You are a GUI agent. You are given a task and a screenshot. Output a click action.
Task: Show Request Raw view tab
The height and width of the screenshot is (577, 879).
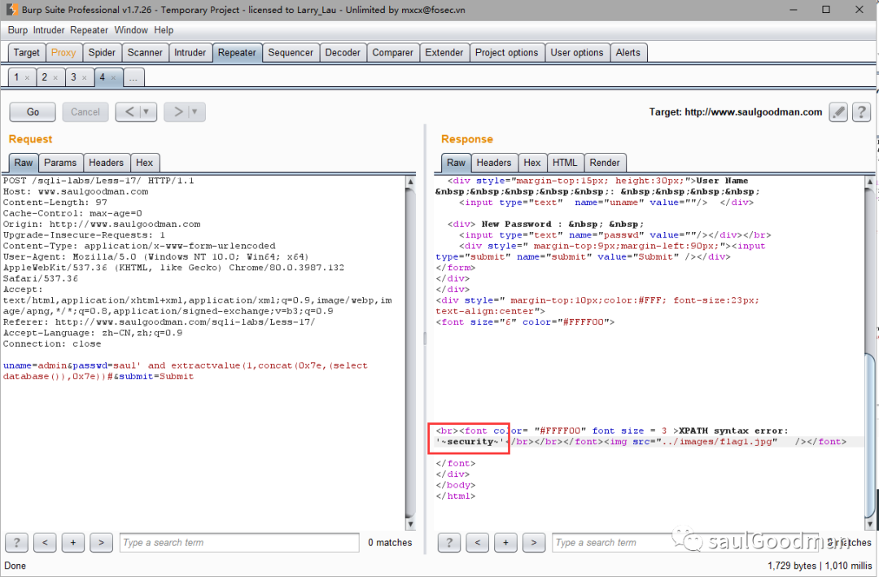(24, 163)
